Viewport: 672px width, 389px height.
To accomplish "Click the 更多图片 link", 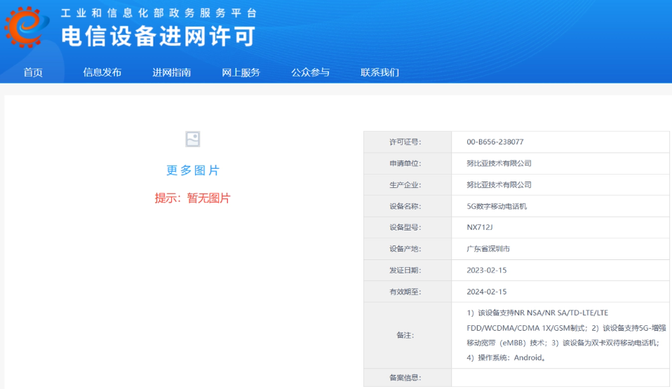I will 193,170.
